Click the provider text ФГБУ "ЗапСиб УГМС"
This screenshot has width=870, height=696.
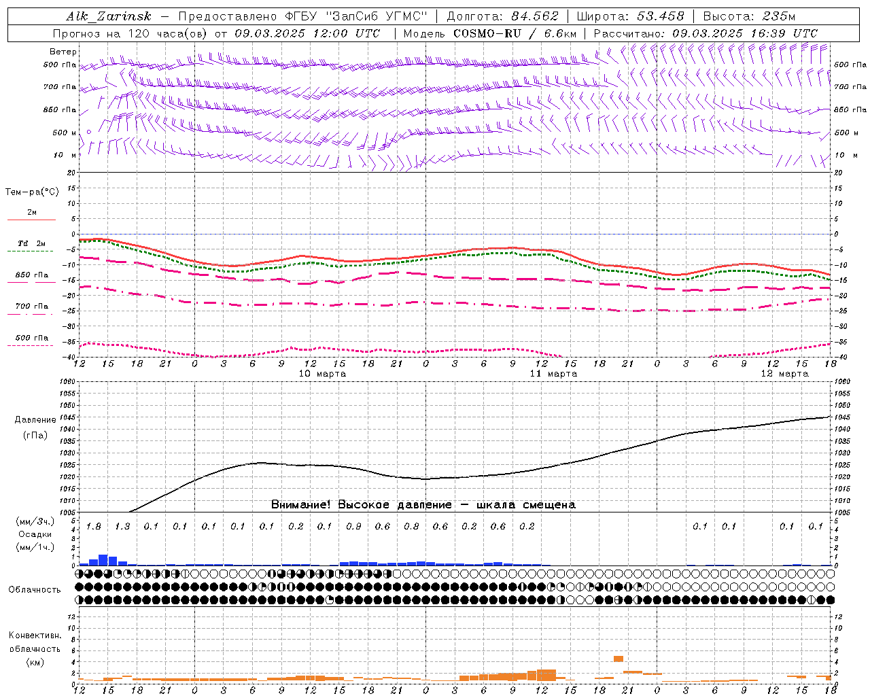point(358,16)
